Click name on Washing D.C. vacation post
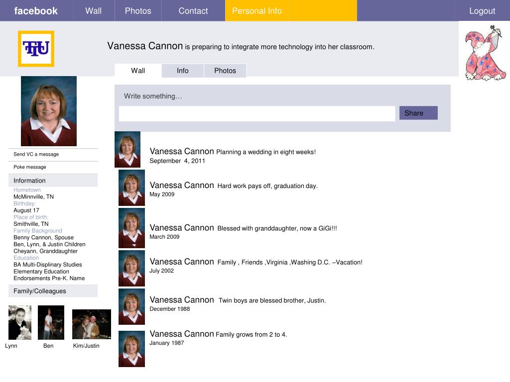Viewport: 510px width, 382px height. (x=182, y=262)
